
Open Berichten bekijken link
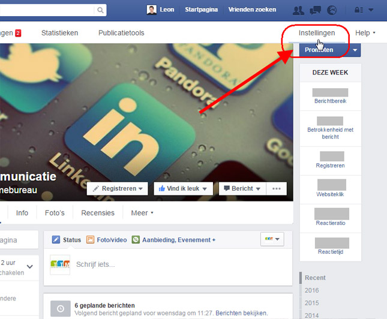coord(241,313)
